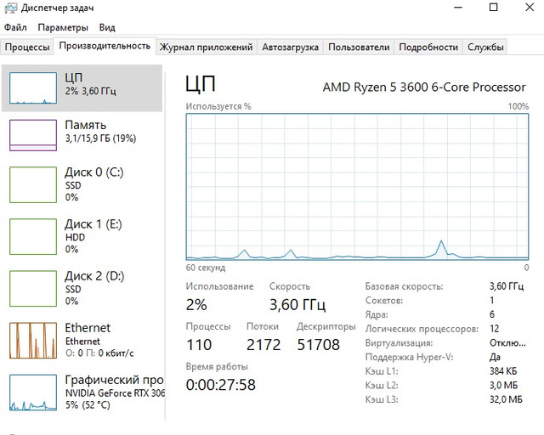Screen dimensions: 544x435
Task: Click the 51708 descriptors count
Action: click(319, 345)
